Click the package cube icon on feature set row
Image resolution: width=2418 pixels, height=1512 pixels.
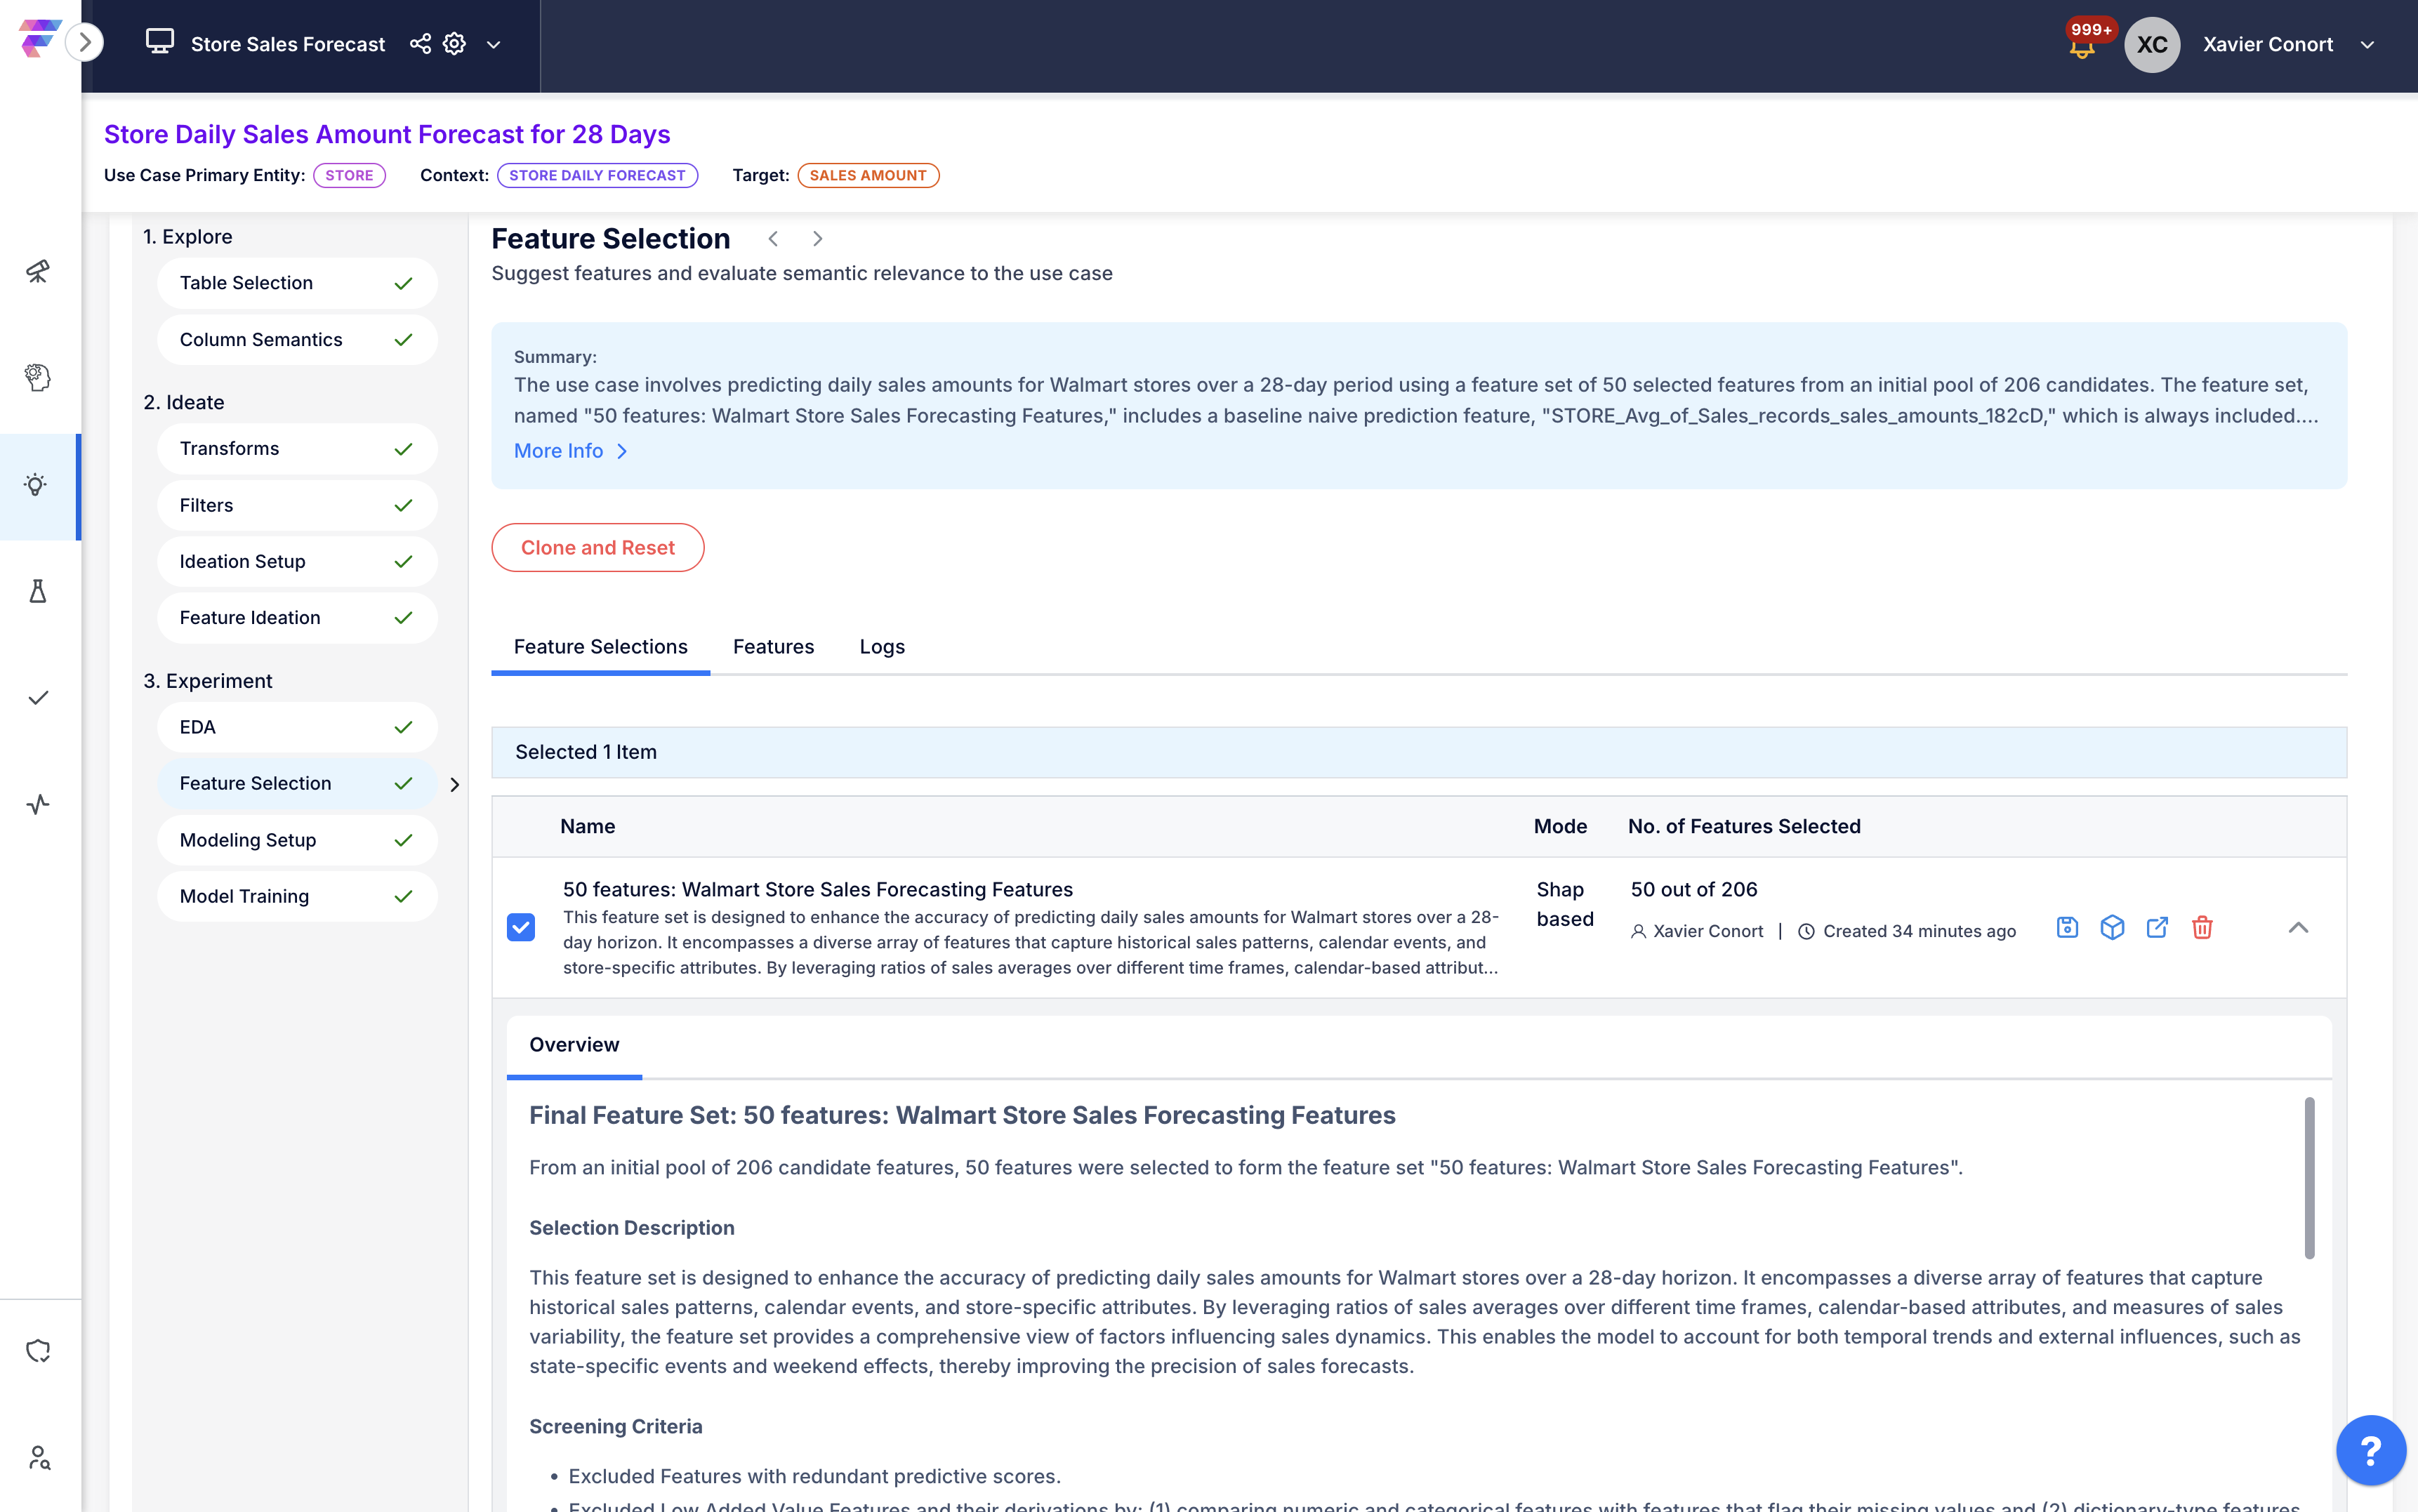click(x=2112, y=928)
